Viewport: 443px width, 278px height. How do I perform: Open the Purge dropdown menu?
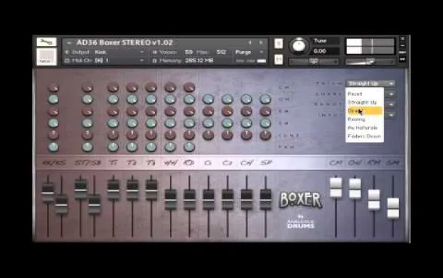[x=249, y=52]
